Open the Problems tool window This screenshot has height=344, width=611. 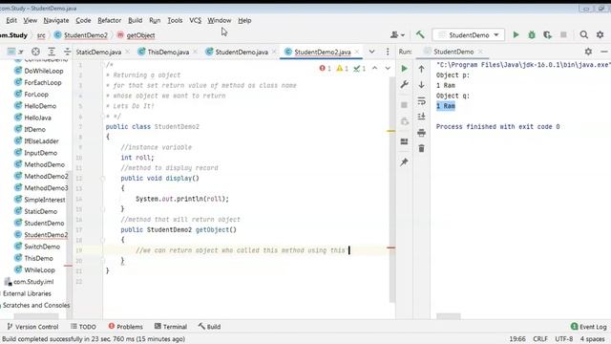(x=125, y=327)
